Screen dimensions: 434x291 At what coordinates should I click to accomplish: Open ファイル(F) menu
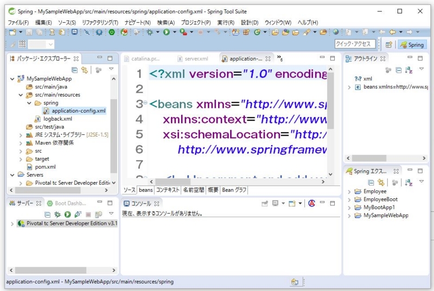pos(18,22)
